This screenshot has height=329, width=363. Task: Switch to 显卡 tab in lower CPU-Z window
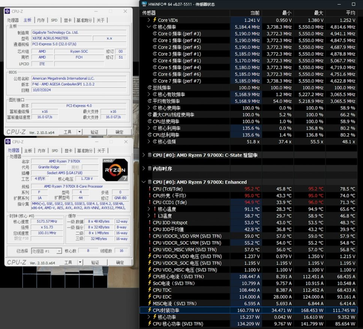pyautogui.click(x=68, y=150)
